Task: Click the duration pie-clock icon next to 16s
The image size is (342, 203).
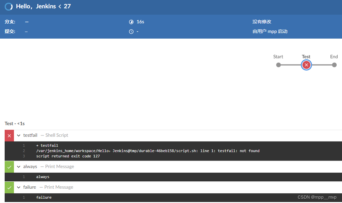Action: (131, 22)
